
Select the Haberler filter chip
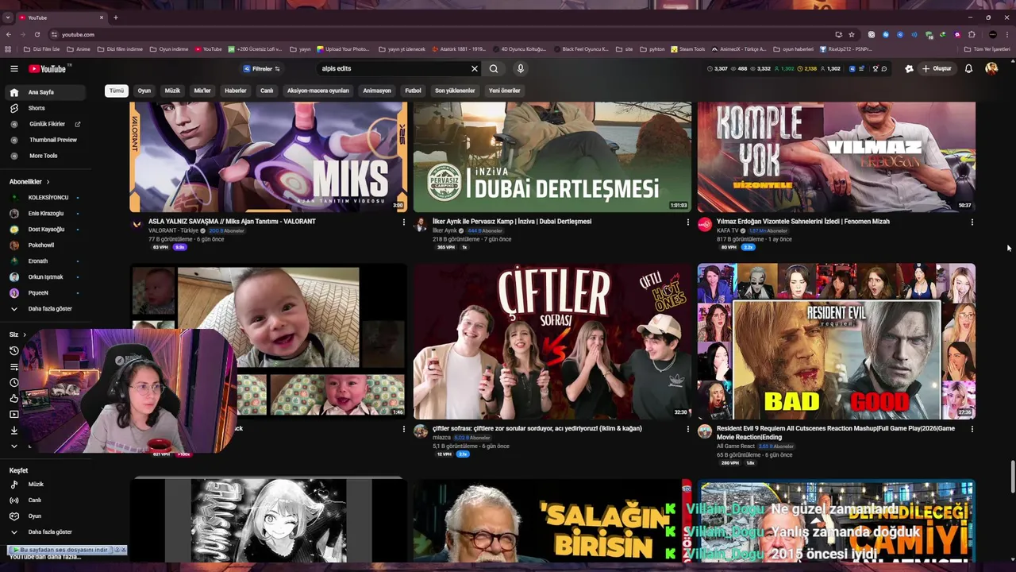pyautogui.click(x=236, y=91)
